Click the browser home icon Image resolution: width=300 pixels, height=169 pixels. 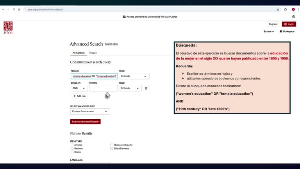click(x=19, y=9)
